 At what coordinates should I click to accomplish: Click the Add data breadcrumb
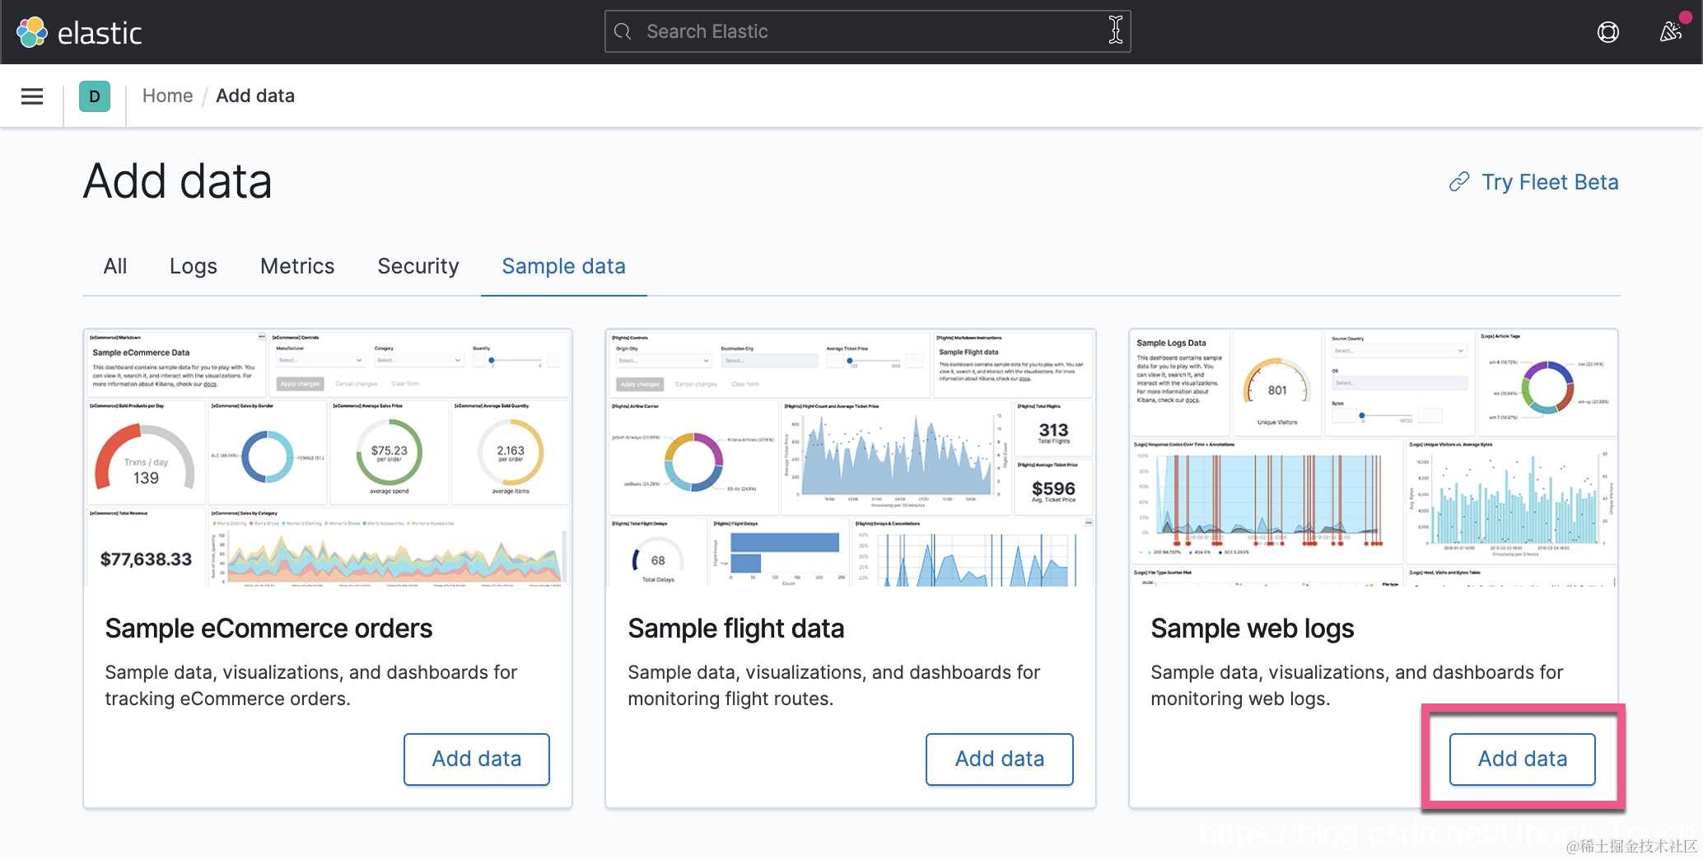tap(255, 96)
